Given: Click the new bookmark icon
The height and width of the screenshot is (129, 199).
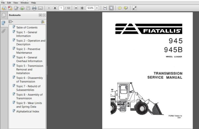Looking at the screenshot, I should pos(43,22).
